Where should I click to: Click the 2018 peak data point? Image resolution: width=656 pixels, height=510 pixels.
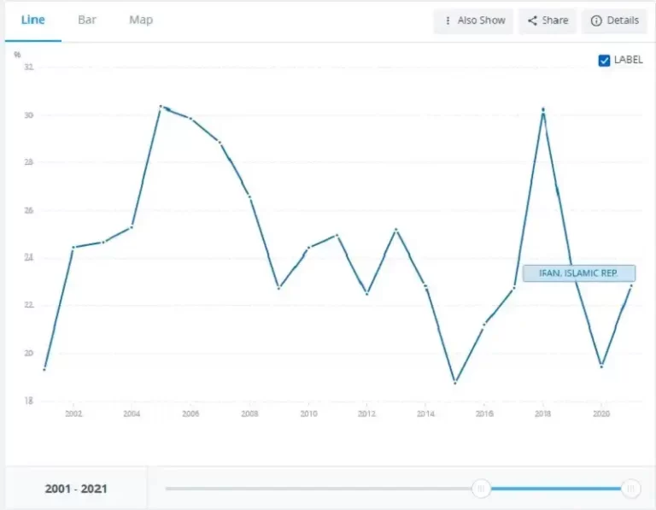click(x=542, y=110)
